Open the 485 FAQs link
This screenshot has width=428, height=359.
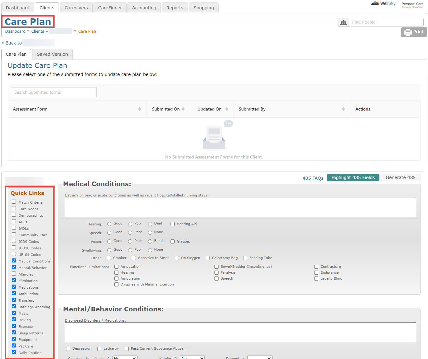click(313, 178)
